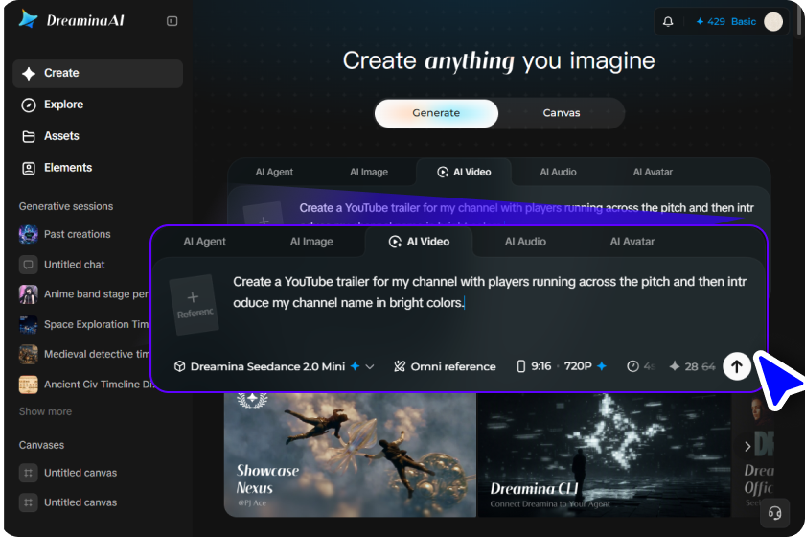Open the 429 credits balance

(x=710, y=22)
